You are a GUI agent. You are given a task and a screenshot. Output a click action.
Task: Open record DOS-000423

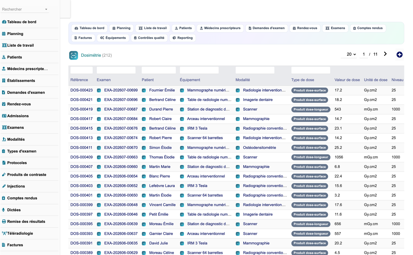81,90
